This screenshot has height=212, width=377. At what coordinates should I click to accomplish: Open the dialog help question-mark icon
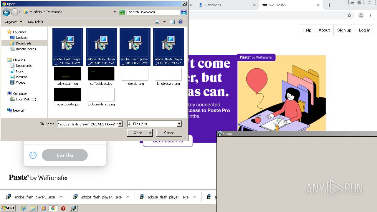[x=181, y=22]
